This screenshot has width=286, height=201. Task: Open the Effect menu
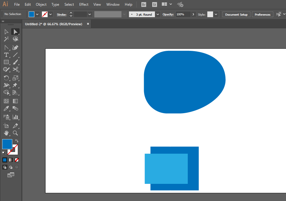[84, 5]
